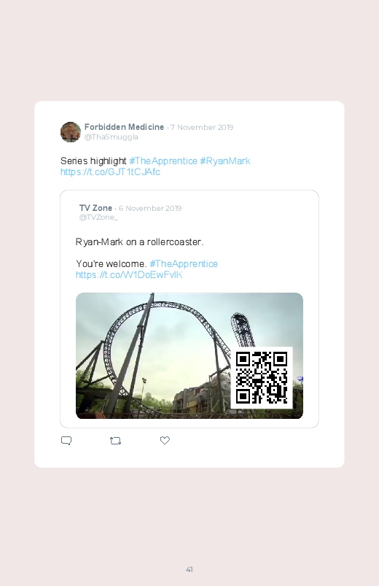Open the #TheApprentice hashtag in the main tweet
This screenshot has height=586, width=379.
point(163,161)
